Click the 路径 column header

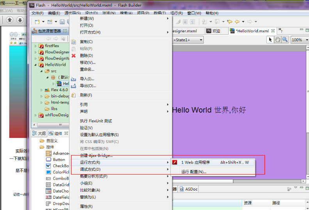[x=288, y=203]
